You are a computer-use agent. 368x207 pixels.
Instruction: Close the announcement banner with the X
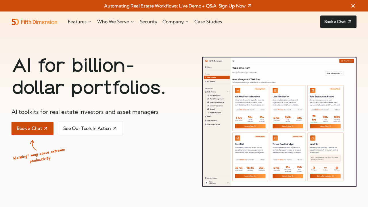click(x=353, y=6)
